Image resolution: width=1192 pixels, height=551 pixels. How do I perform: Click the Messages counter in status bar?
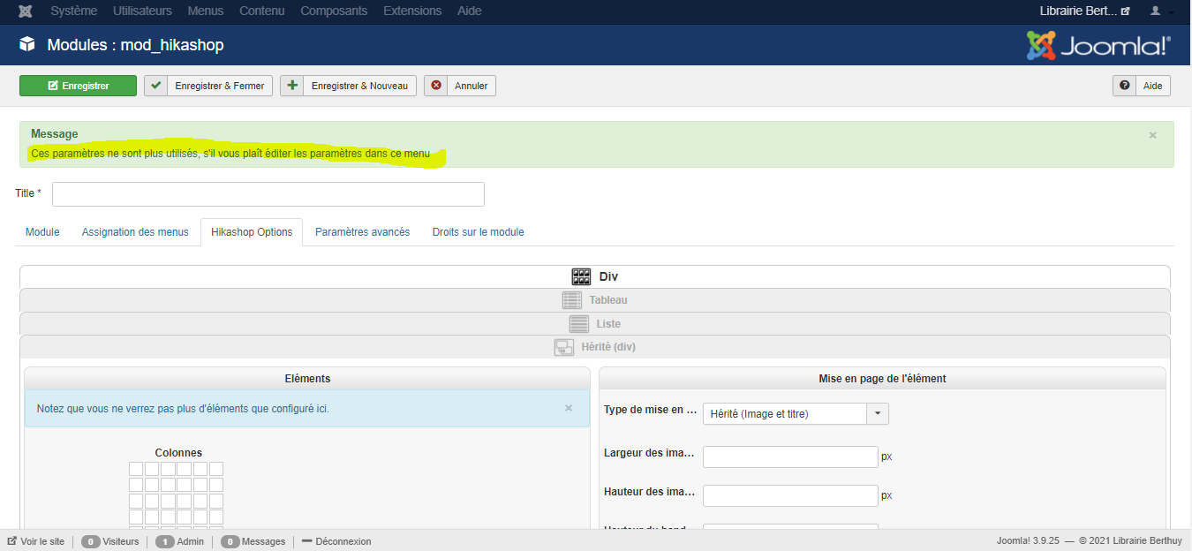(253, 541)
